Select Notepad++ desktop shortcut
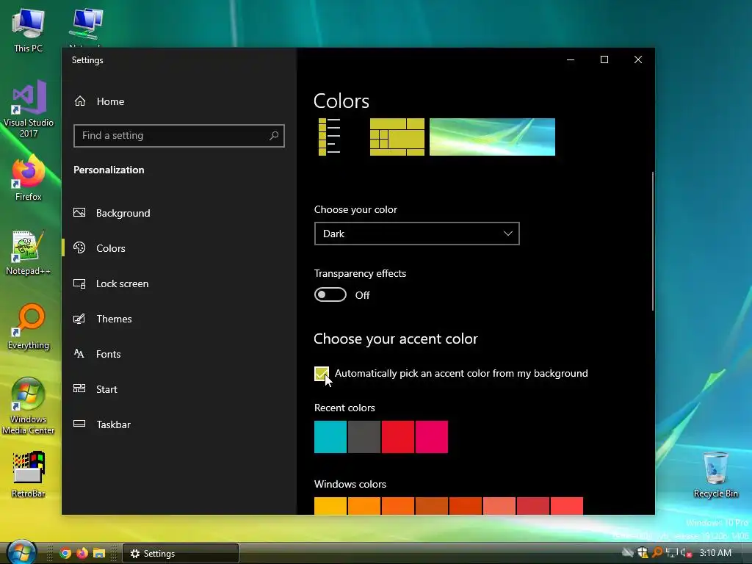The image size is (752, 564). tap(29, 253)
